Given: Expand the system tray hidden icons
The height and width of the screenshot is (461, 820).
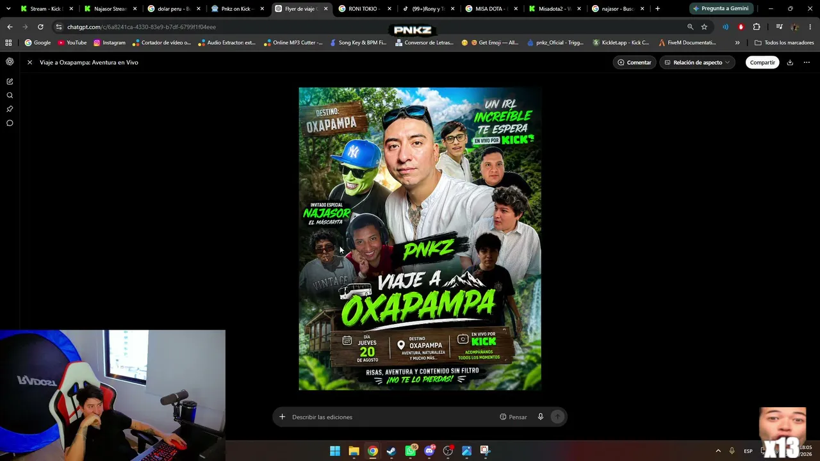Looking at the screenshot, I should point(718,451).
